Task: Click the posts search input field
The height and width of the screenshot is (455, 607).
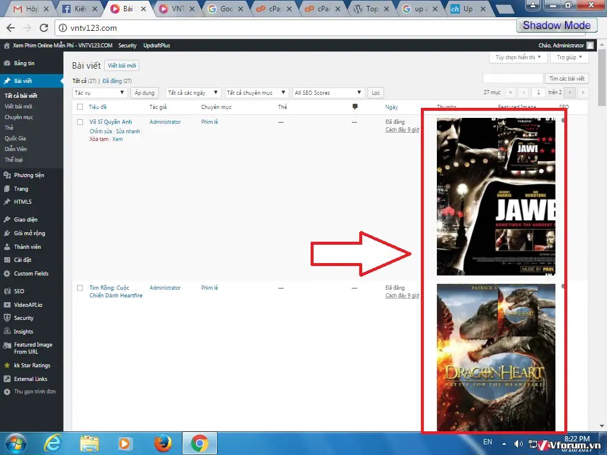Action: click(513, 79)
